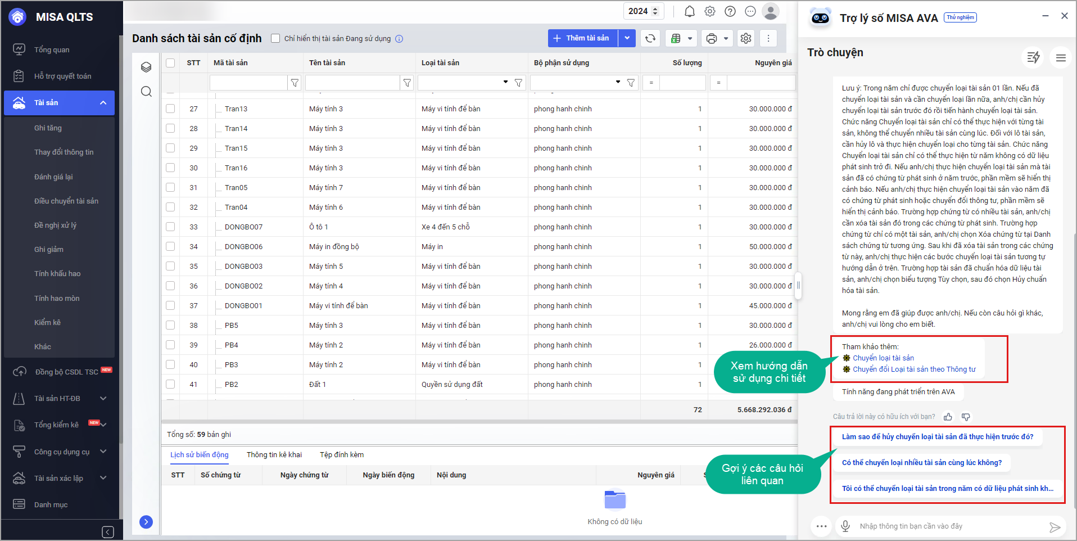This screenshot has height=541, width=1077.
Task: Open the 'Chuyển loại tài sản' reference link
Action: [x=883, y=358]
